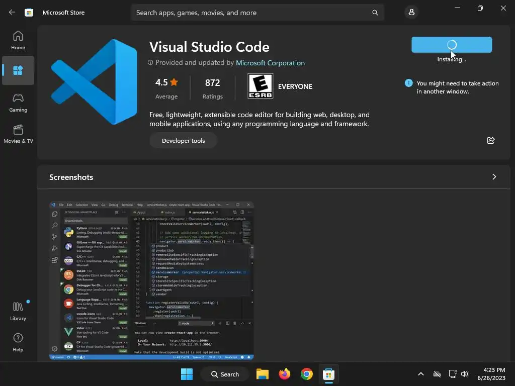
Task: Minimize the Microsoft Store window
Action: 457,8
